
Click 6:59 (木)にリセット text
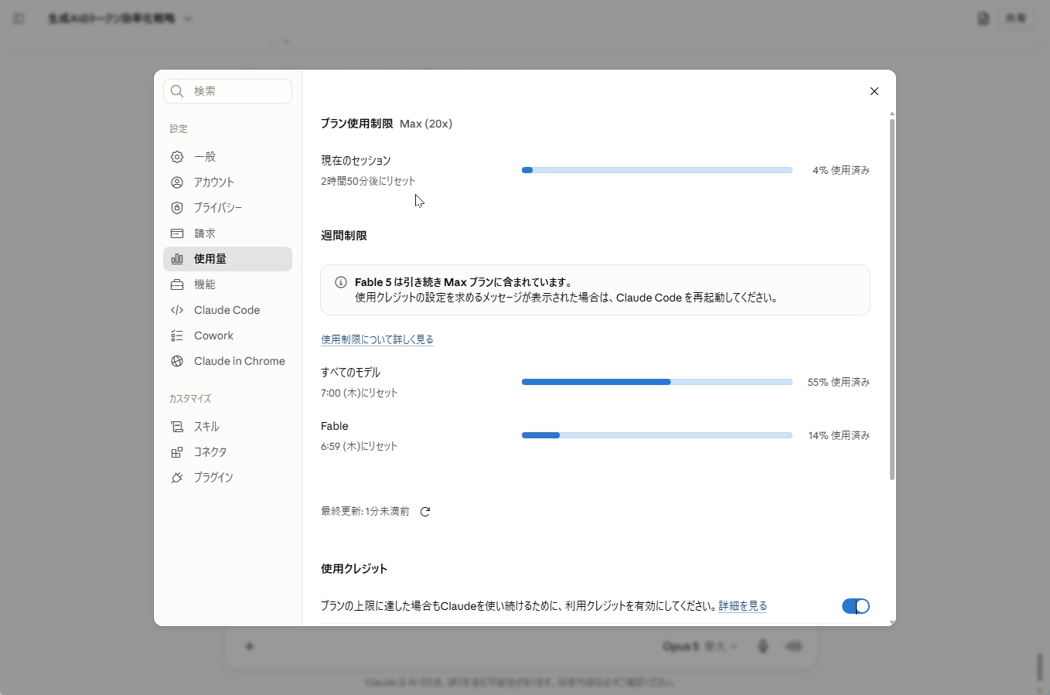(360, 446)
